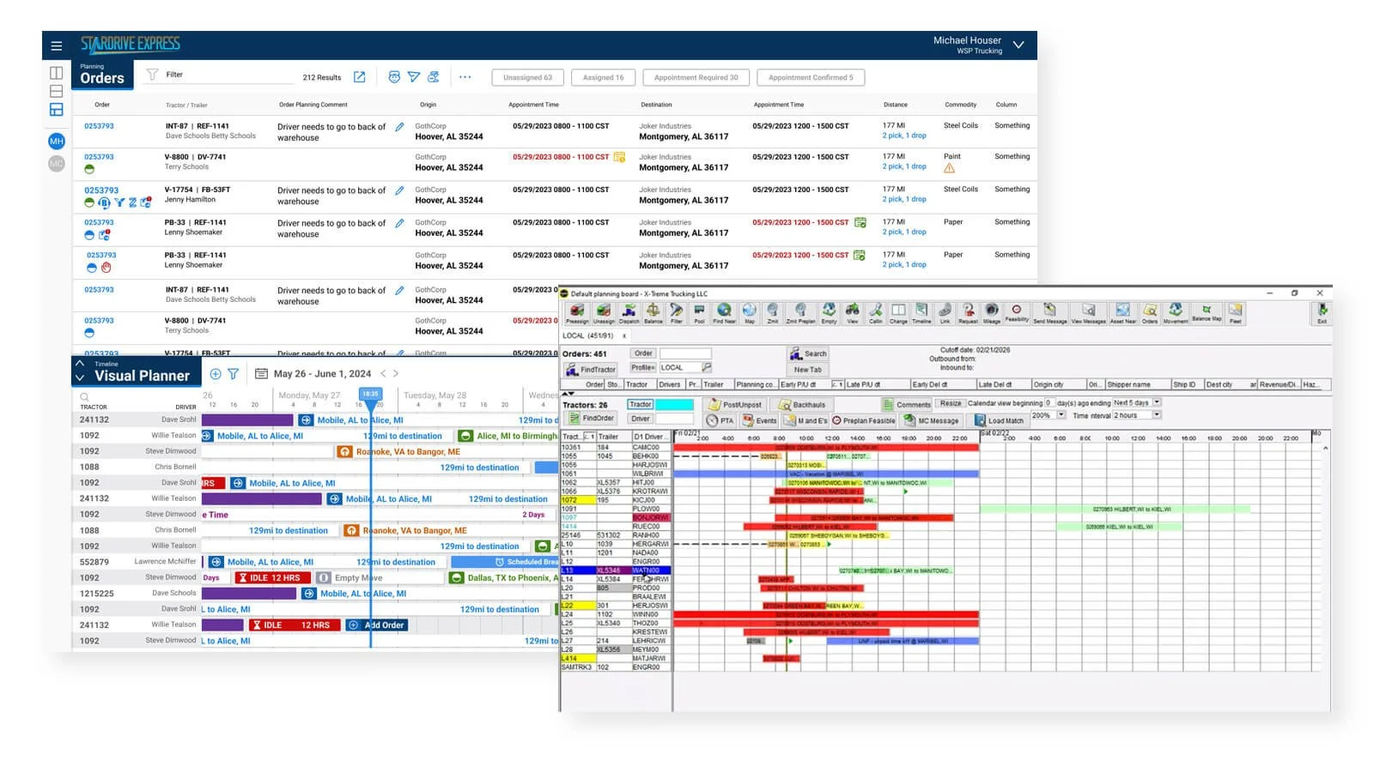Click the FindTractor button

point(591,370)
